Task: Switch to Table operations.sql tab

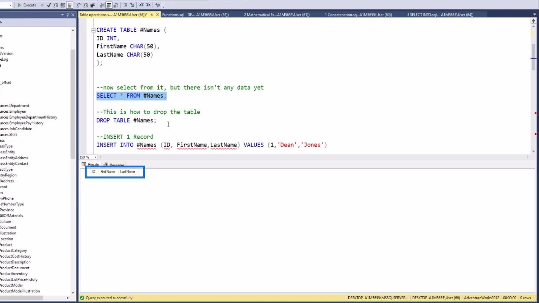Action: (x=114, y=15)
